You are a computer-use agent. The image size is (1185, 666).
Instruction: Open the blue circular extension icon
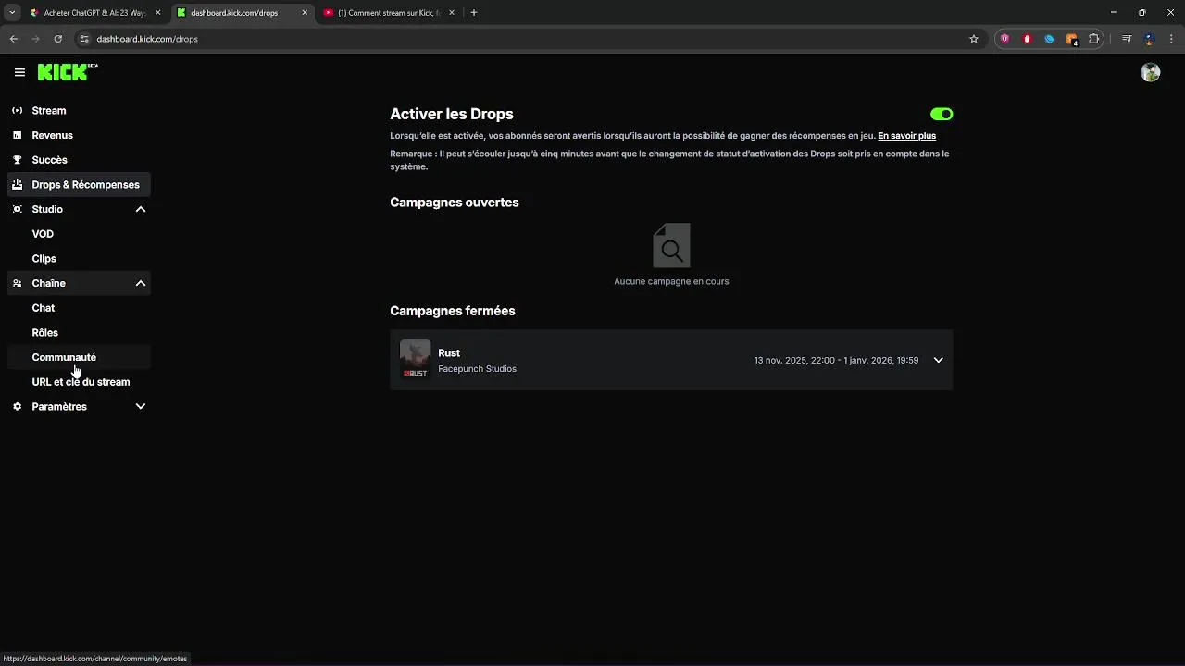click(x=1049, y=39)
